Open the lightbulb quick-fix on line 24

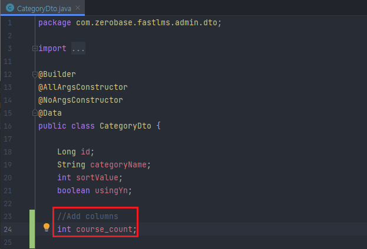47,227
